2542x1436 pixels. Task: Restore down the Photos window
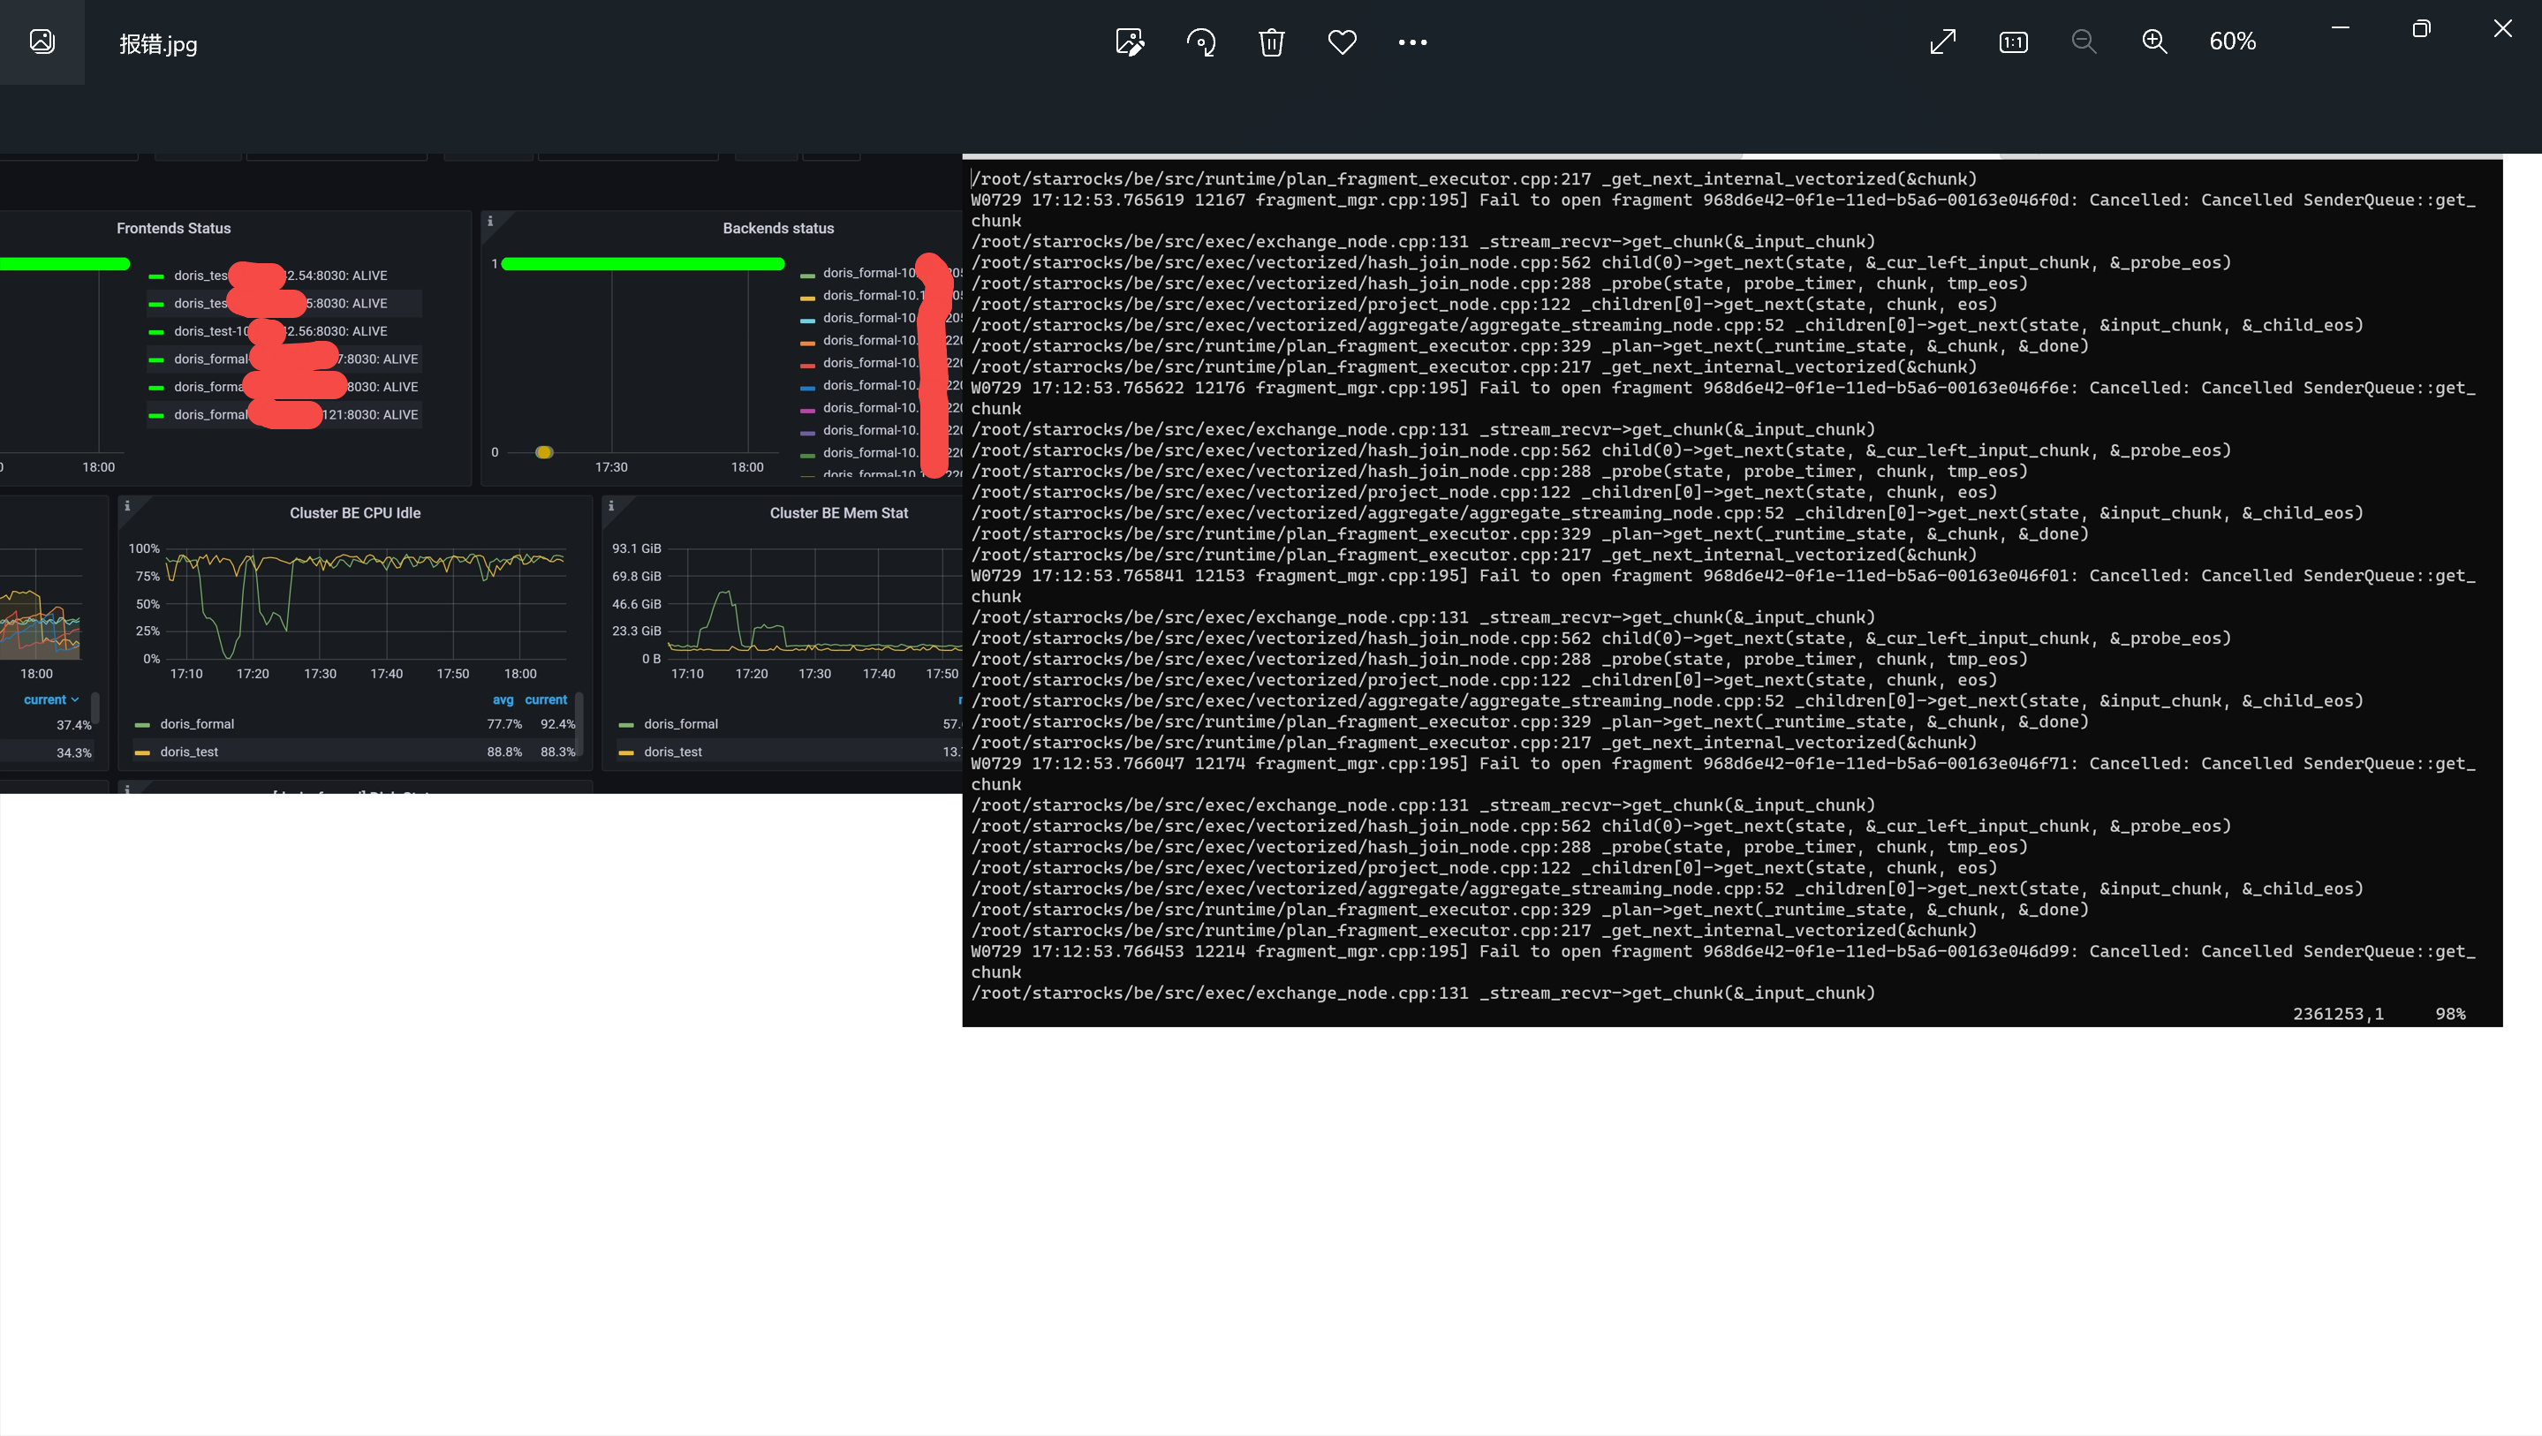2421,28
